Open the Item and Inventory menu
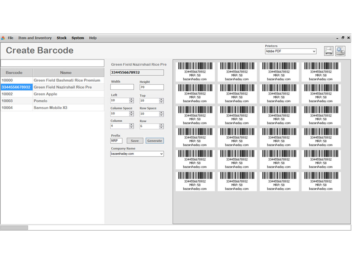352x264 pixels. coord(35,38)
